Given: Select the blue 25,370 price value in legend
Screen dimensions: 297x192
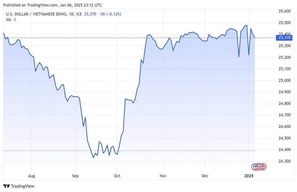Looking at the screenshot, I should [x=91, y=14].
